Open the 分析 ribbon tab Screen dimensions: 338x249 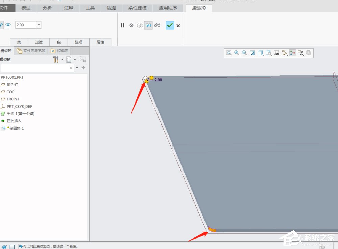tap(47, 8)
